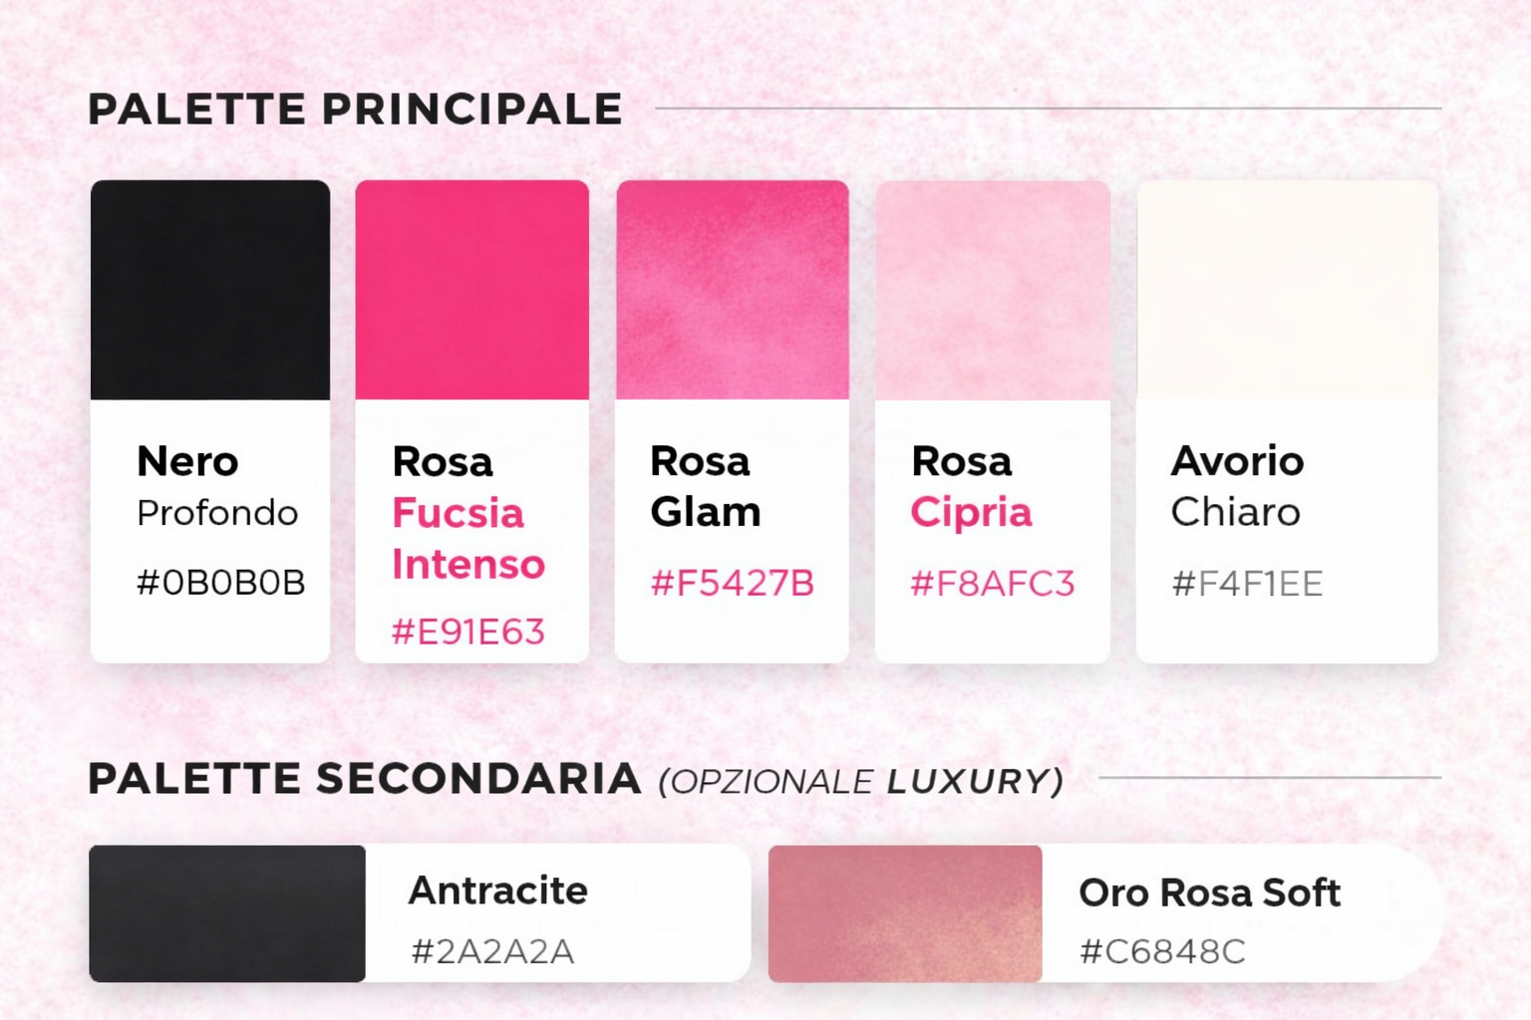Select the #2A2A2A hex code

492,951
